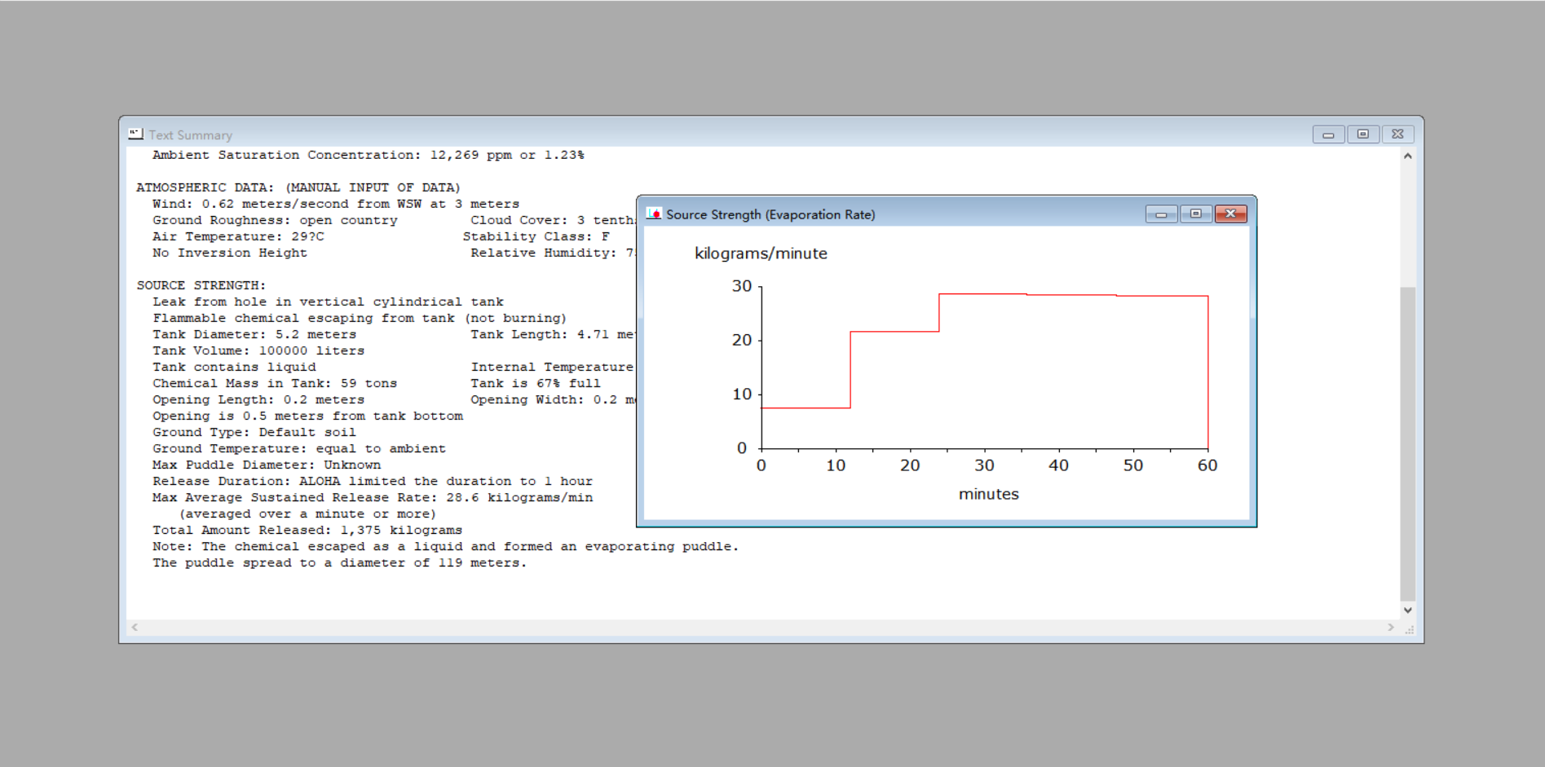This screenshot has height=767, width=1545.
Task: Click the "Tank contains liquid" text
Action: tap(234, 367)
